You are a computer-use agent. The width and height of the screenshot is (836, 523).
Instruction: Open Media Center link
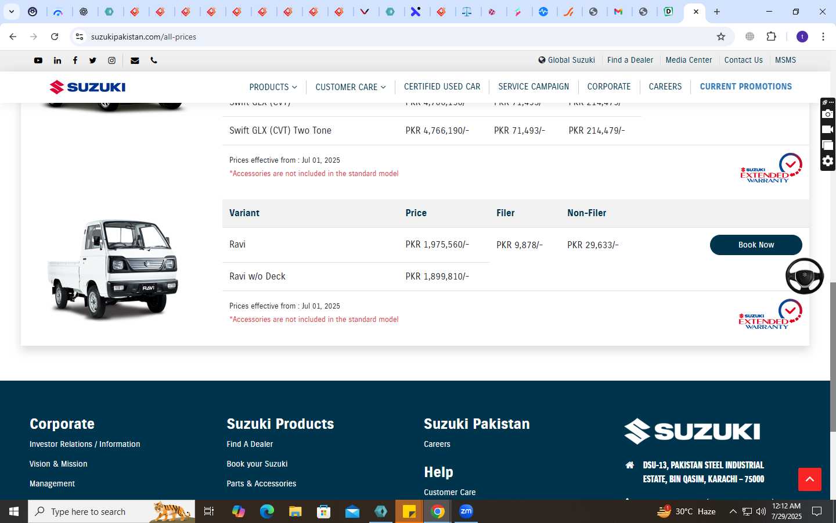click(689, 60)
